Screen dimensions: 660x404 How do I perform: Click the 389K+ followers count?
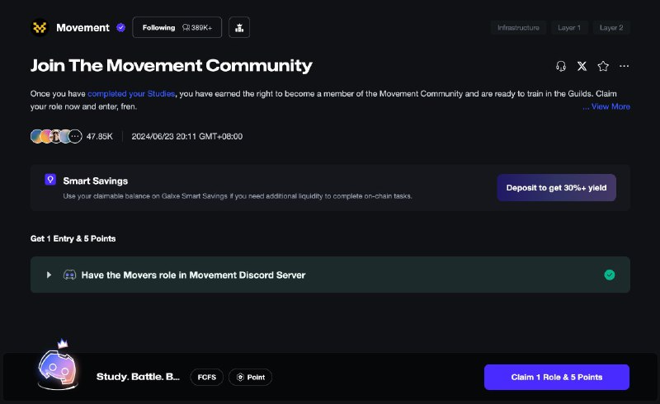click(197, 28)
